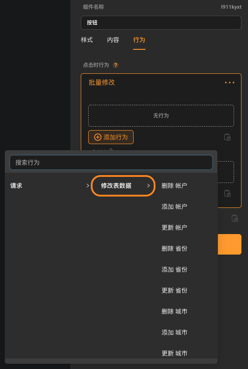Focus the 搜索行为 search field

point(111,162)
